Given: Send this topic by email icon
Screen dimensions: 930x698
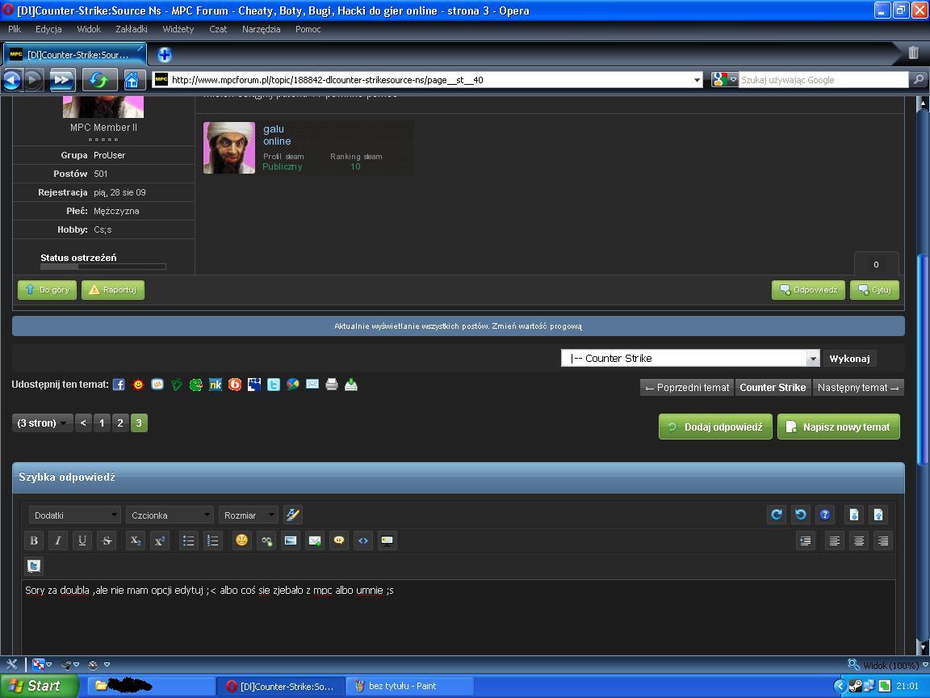Looking at the screenshot, I should tap(312, 385).
